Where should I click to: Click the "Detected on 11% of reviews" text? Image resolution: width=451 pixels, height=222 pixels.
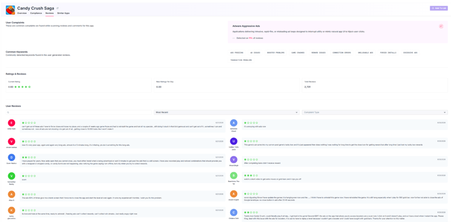[250, 38]
